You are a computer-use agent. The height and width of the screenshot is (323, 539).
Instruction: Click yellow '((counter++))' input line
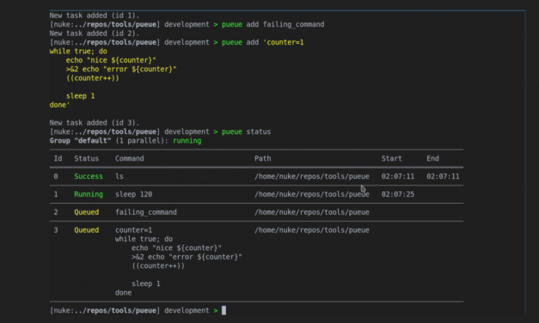click(93, 78)
